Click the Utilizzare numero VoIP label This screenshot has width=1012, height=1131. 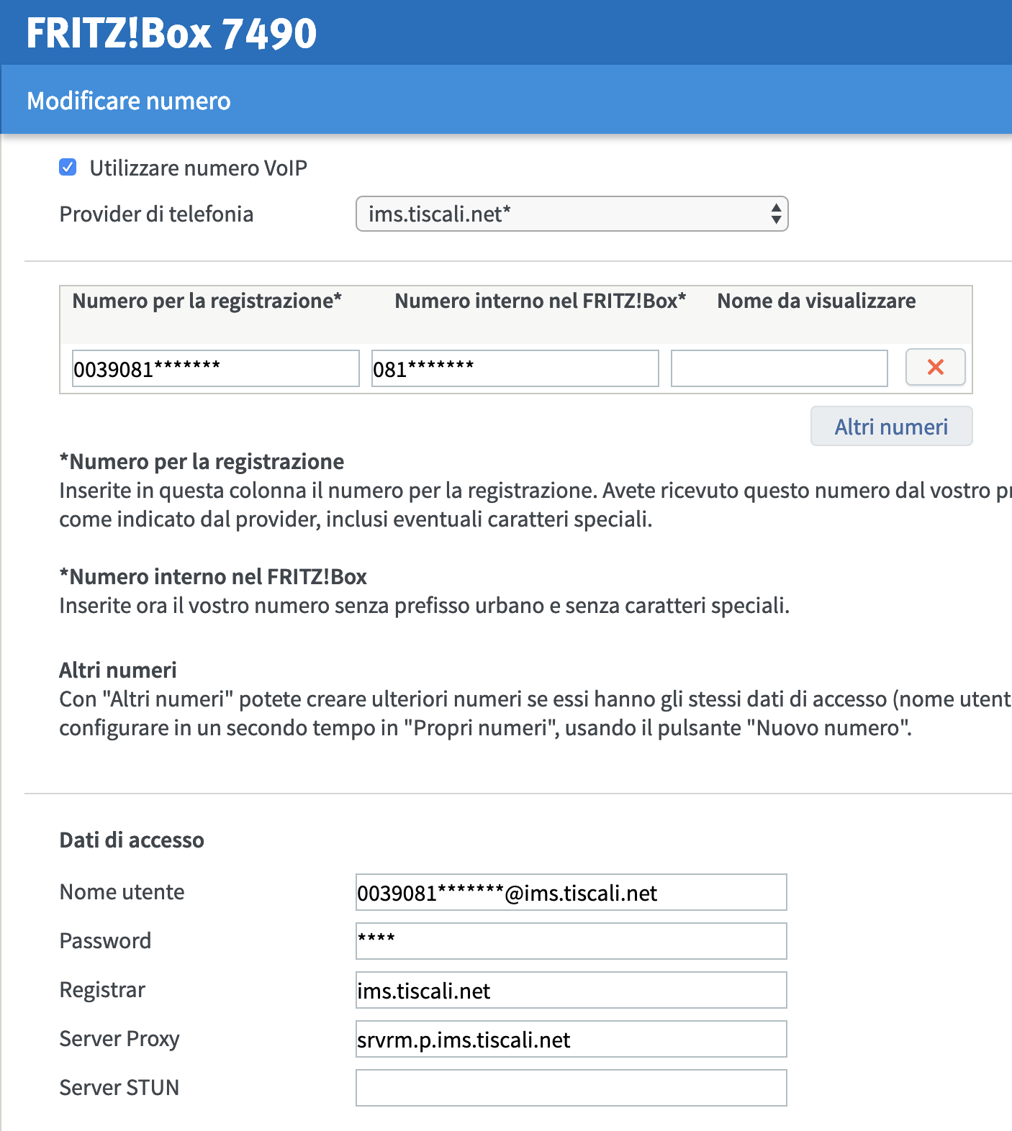pos(199,168)
